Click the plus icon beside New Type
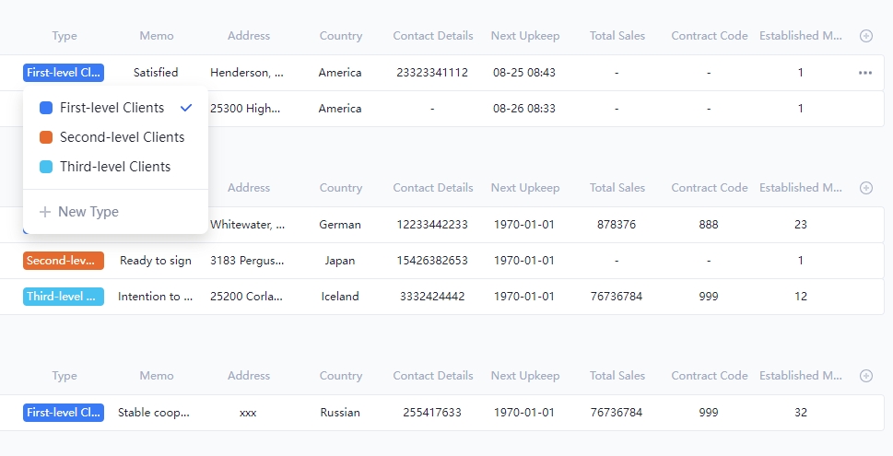This screenshot has height=456, width=893. (45, 212)
